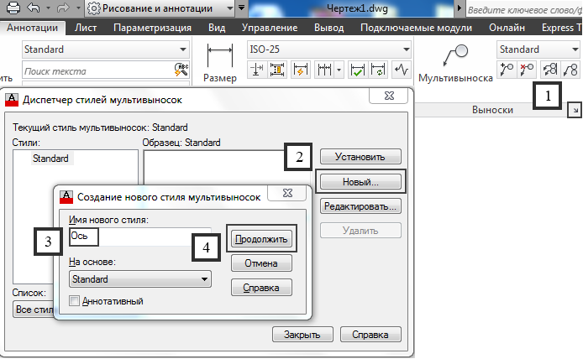The height and width of the screenshot is (359, 583).
Task: Click the Установить button
Action: (360, 157)
